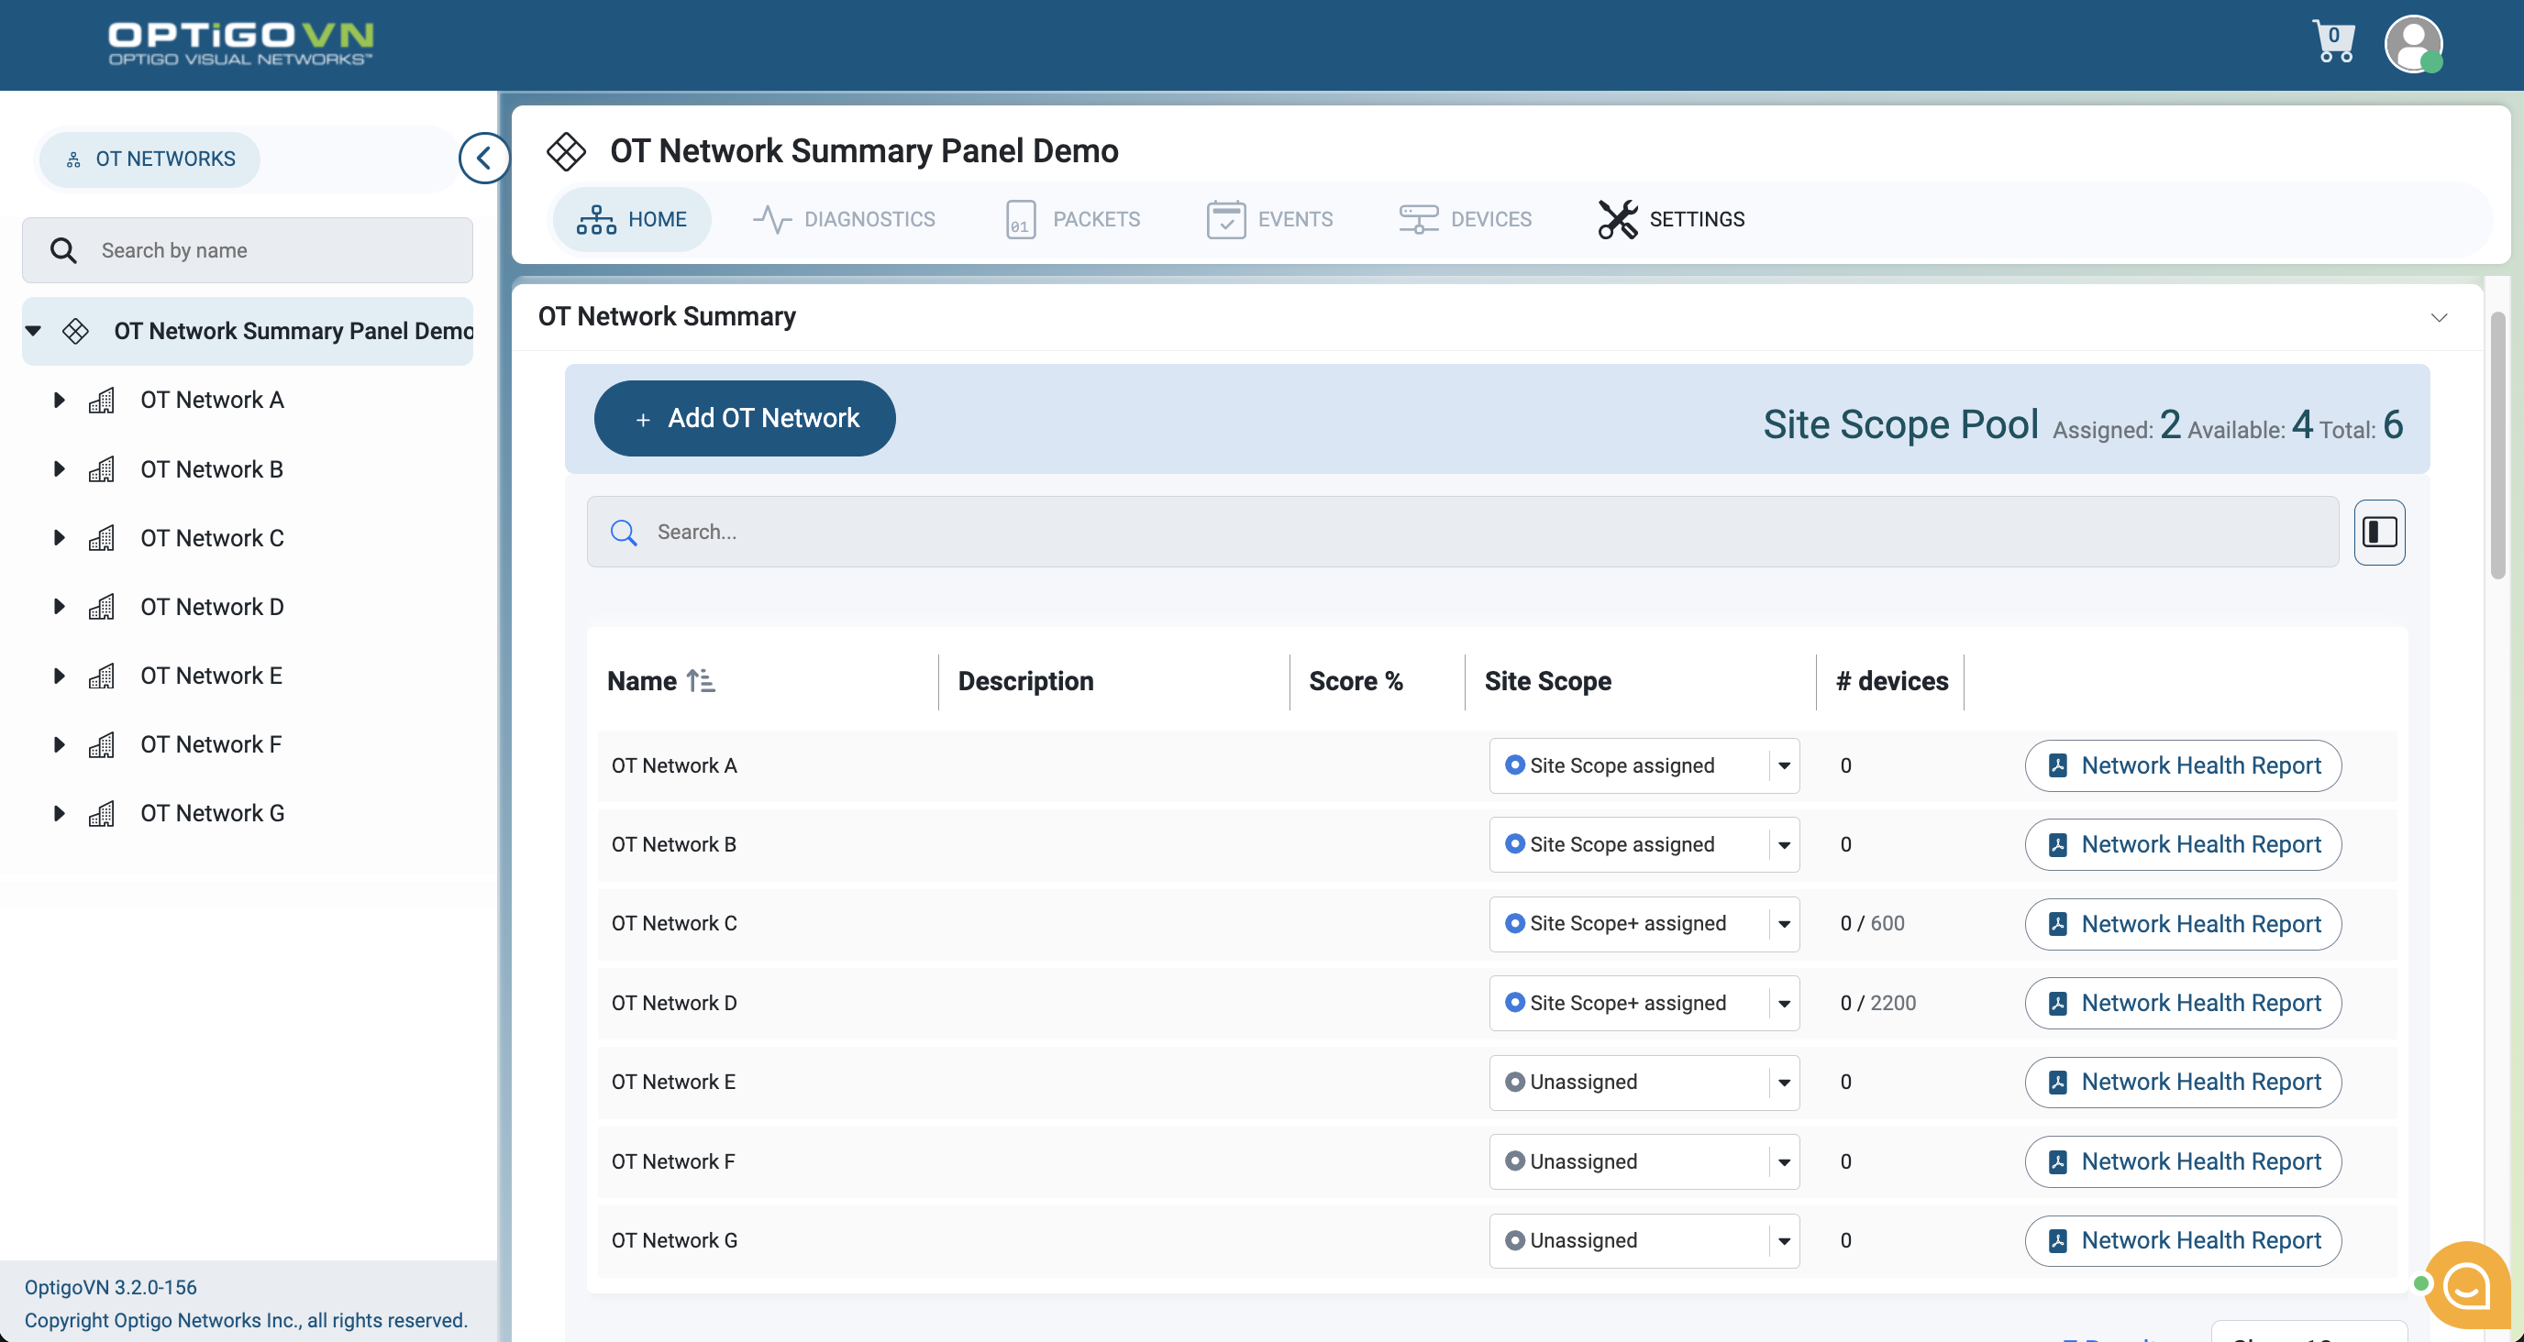Viewport: 2524px width, 1342px height.
Task: Open the user profile avatar
Action: coord(2414,44)
